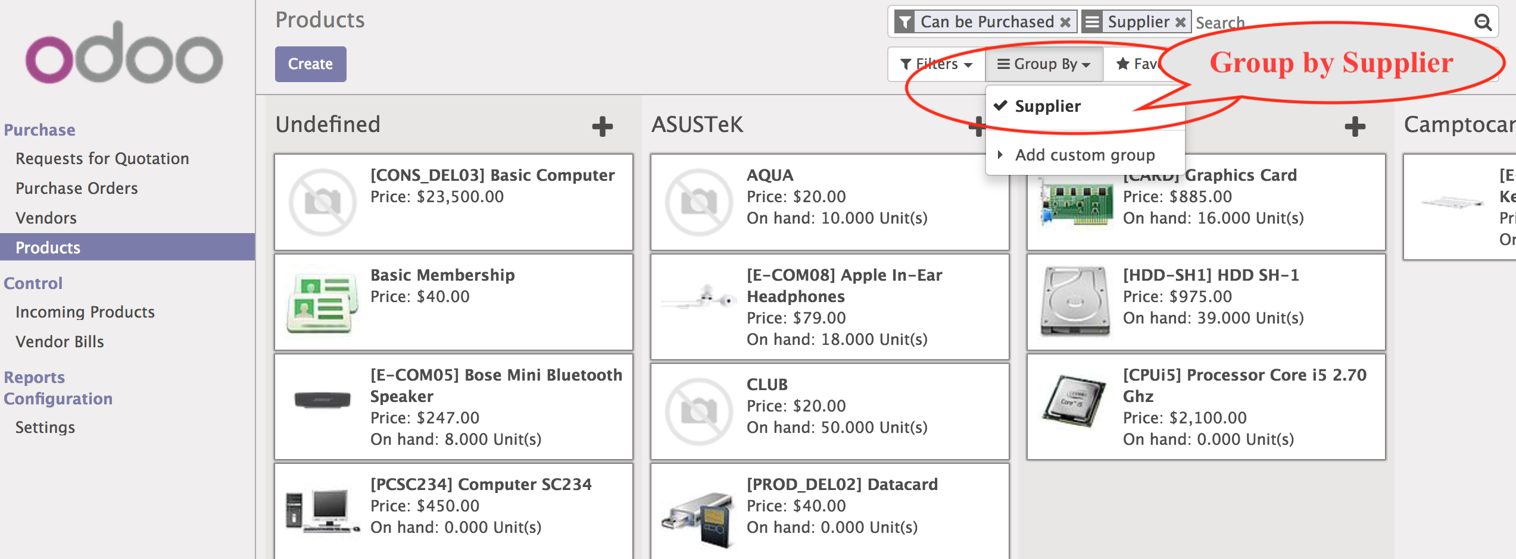Click the Basic Membership card image
Screen dimensions: 1516x559
tap(323, 302)
